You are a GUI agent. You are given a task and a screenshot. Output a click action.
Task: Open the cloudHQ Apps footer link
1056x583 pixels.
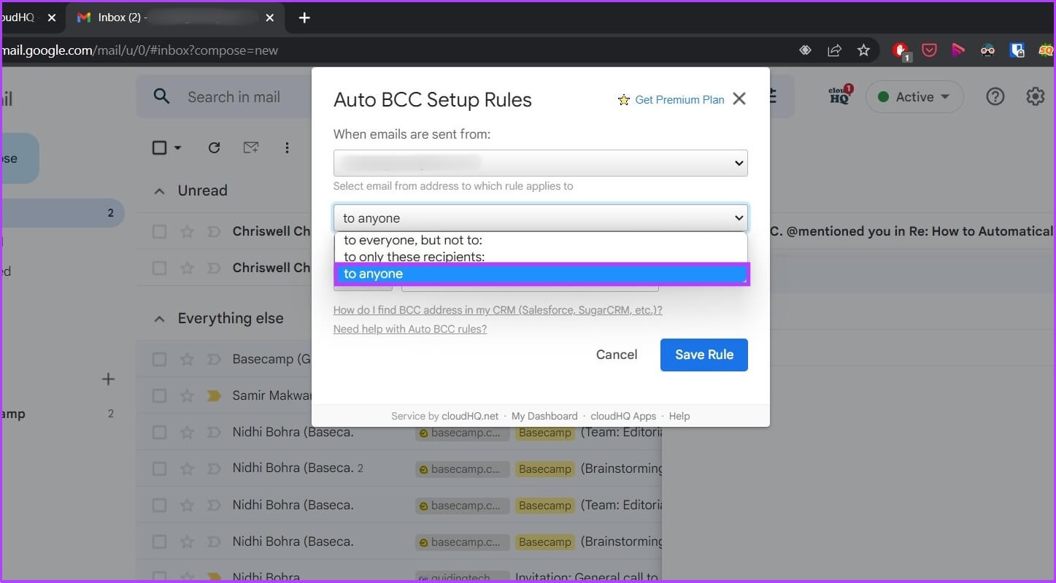pyautogui.click(x=623, y=416)
